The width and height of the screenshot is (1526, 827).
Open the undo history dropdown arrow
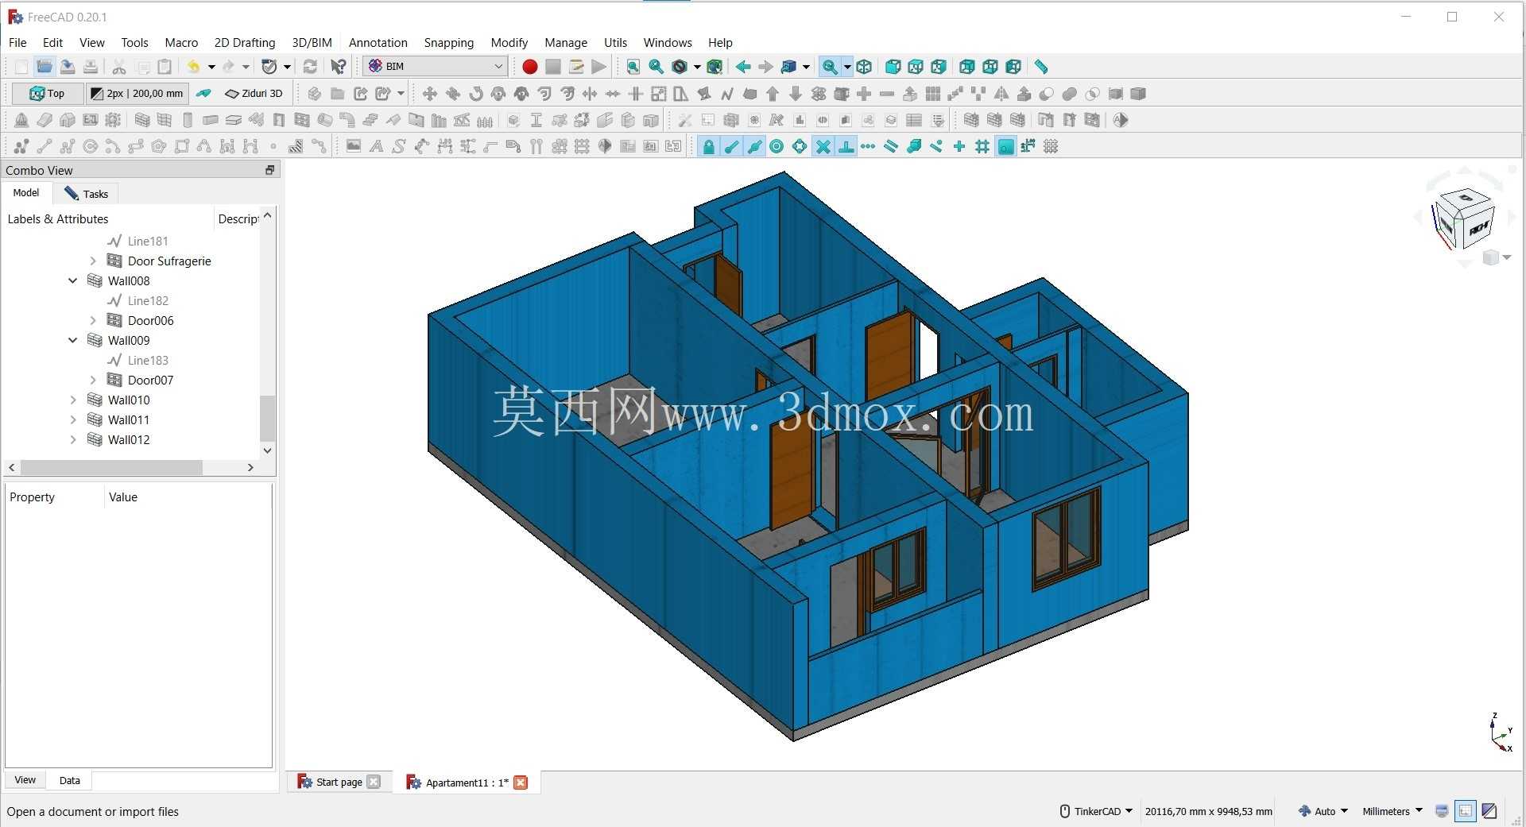211,67
